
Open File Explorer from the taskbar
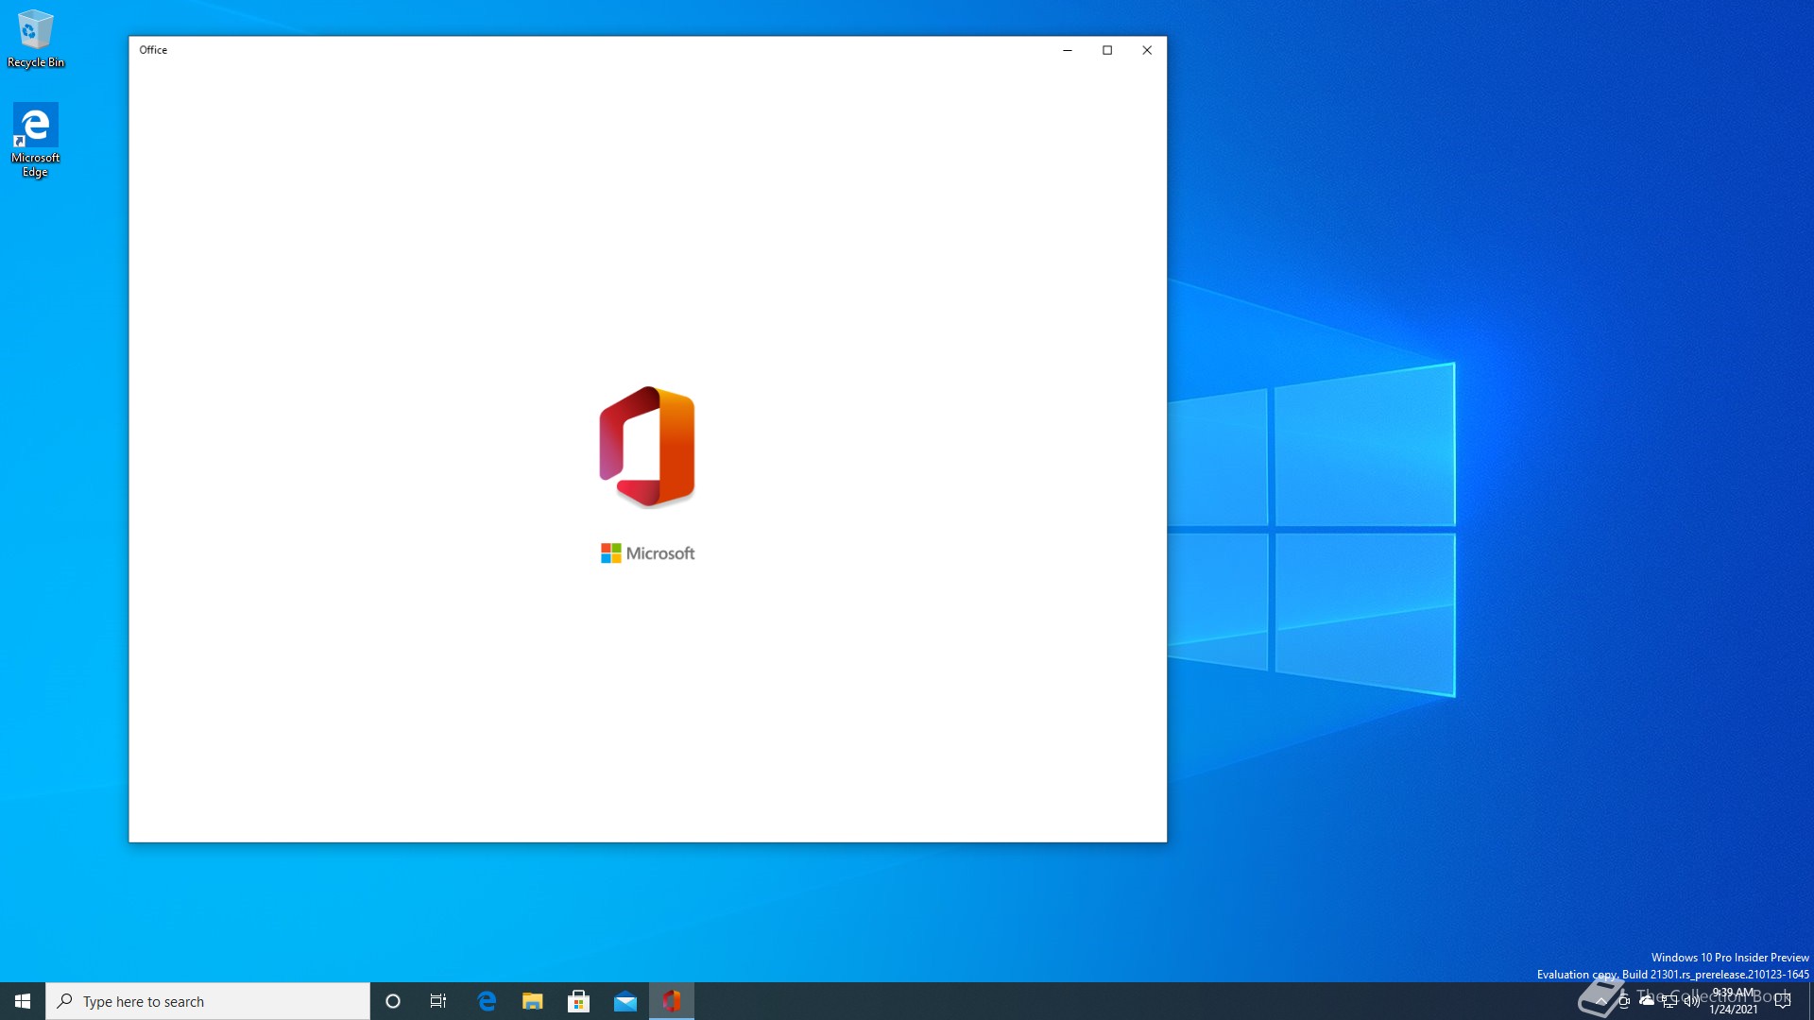click(x=533, y=1001)
